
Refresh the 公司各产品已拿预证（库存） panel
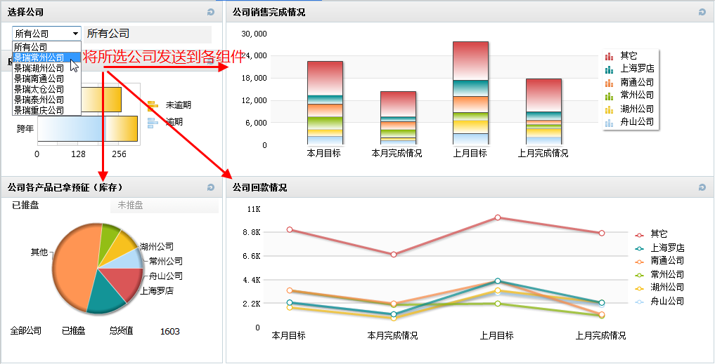click(211, 187)
